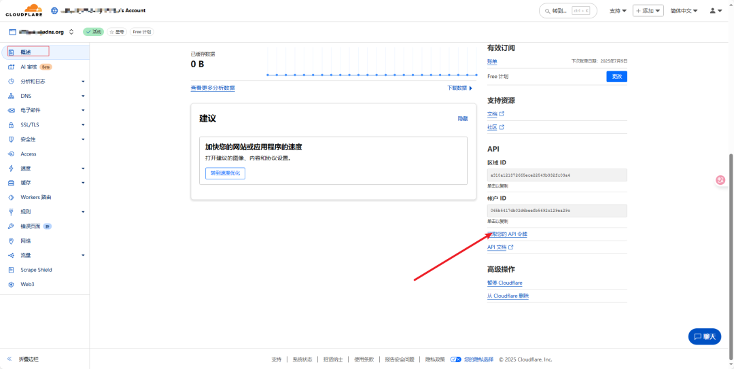Image resolution: width=734 pixels, height=369 pixels.
Task: Open the domain selector chevron
Action: tap(71, 32)
